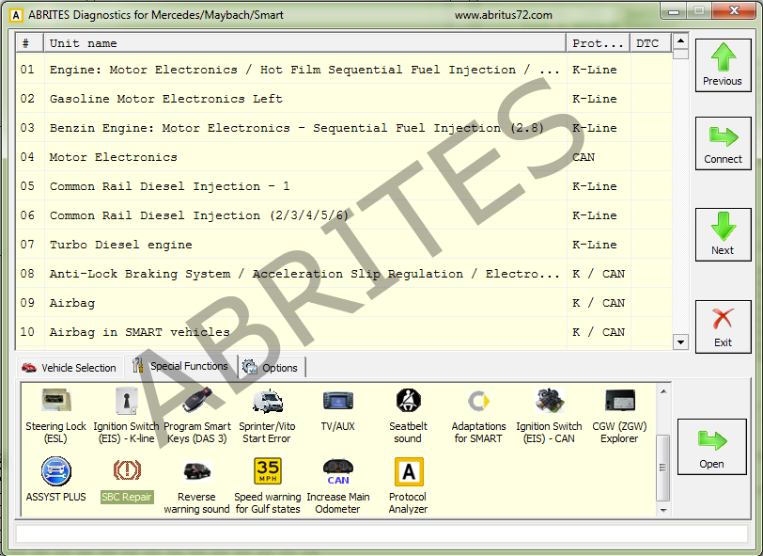Click the Connect button
Image resolution: width=763 pixels, height=556 pixels.
(x=723, y=143)
